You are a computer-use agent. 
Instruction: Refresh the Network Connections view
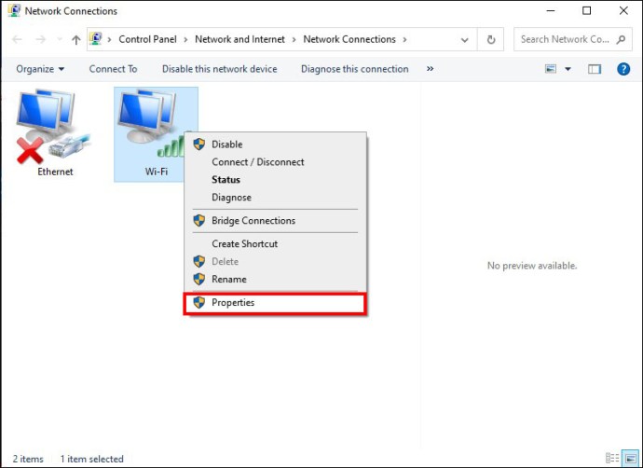click(491, 39)
